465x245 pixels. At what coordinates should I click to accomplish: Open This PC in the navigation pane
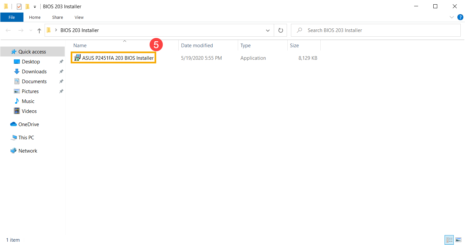coord(26,138)
